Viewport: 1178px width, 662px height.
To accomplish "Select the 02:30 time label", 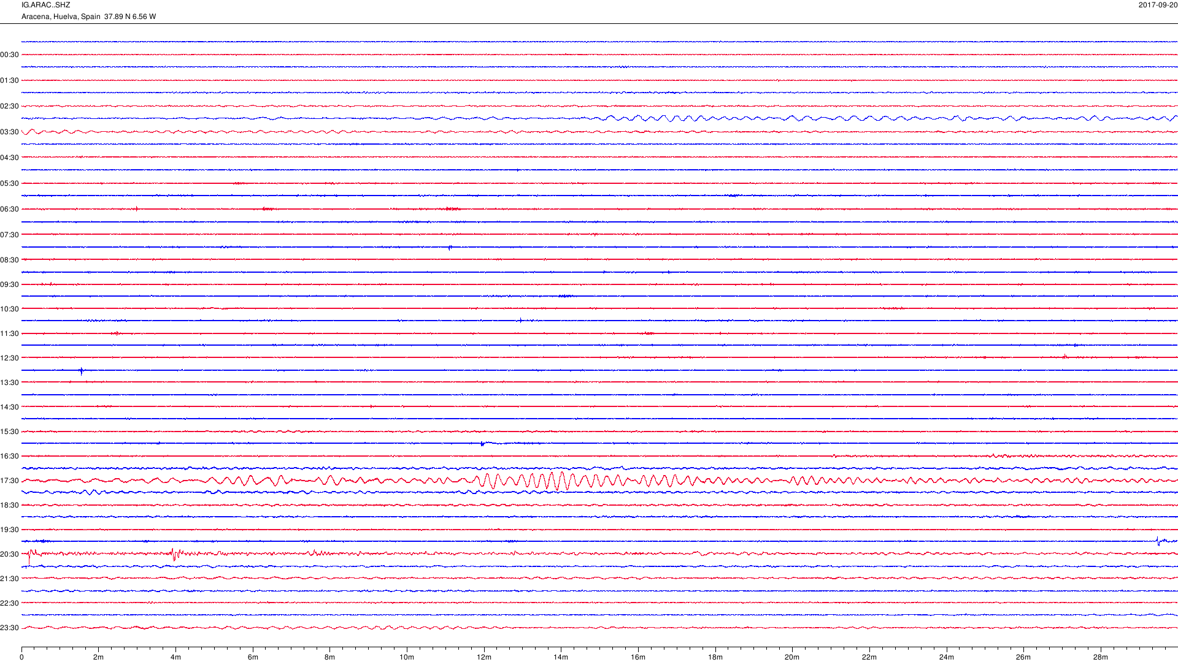I will click(9, 106).
